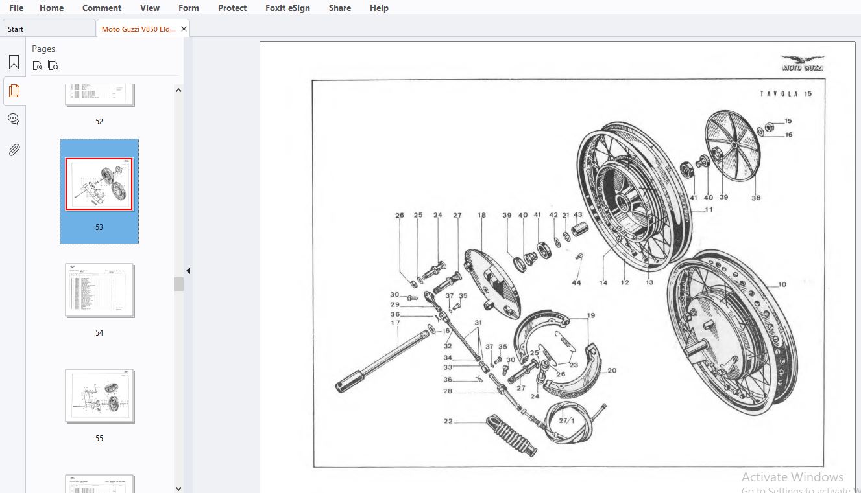Click the first thumbnail size icon under Pages
861x493 pixels.
pos(37,65)
